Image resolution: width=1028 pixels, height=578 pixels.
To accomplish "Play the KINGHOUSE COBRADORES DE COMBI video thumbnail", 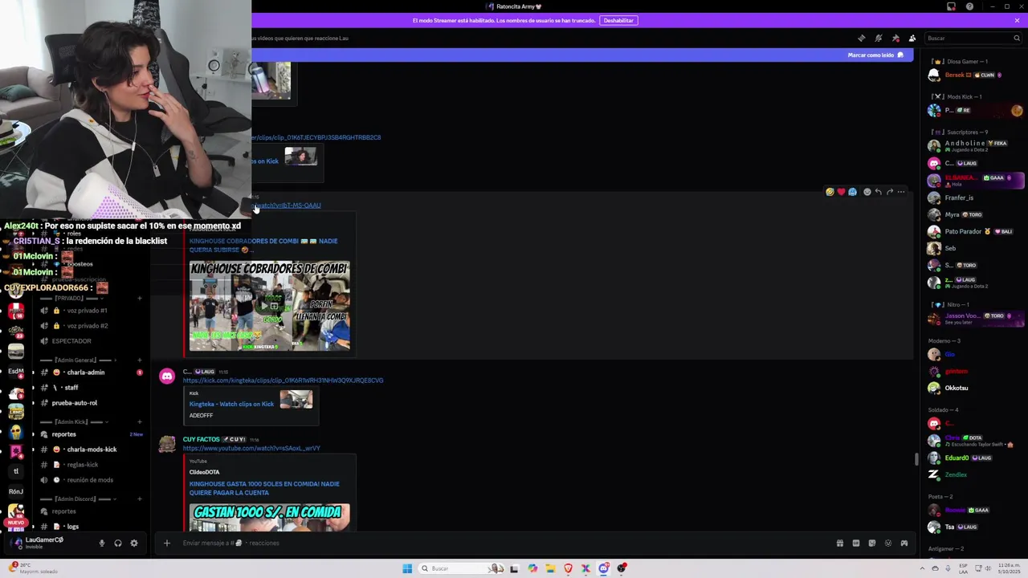I will (269, 306).
